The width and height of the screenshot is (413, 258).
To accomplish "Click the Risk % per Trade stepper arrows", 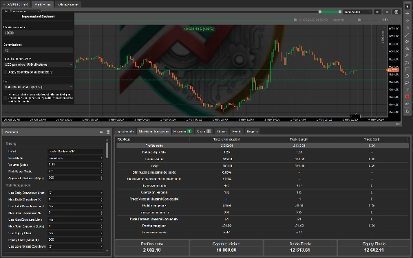I will [101, 172].
